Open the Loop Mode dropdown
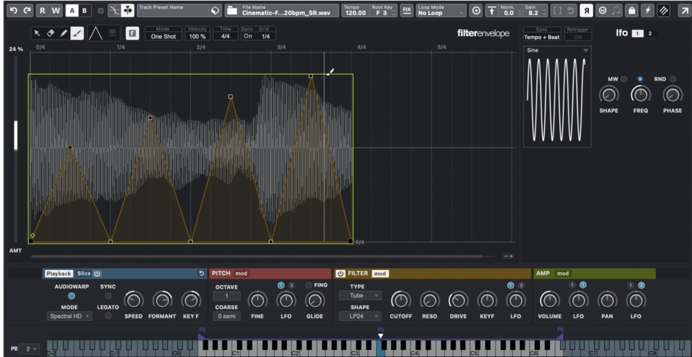Screen dimensions: 692x357 pyautogui.click(x=441, y=10)
